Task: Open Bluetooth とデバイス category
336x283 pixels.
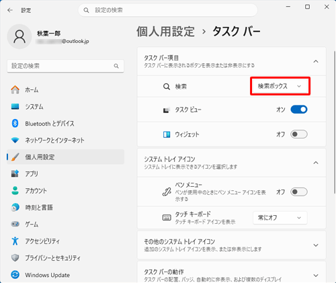Action: (x=65, y=124)
